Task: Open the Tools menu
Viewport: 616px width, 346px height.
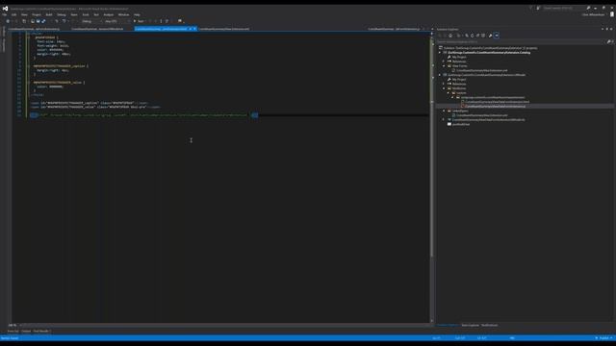Action: [86, 14]
